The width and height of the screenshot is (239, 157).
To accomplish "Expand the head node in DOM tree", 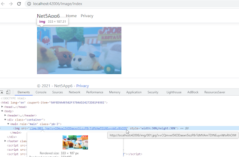I will click(2, 107).
